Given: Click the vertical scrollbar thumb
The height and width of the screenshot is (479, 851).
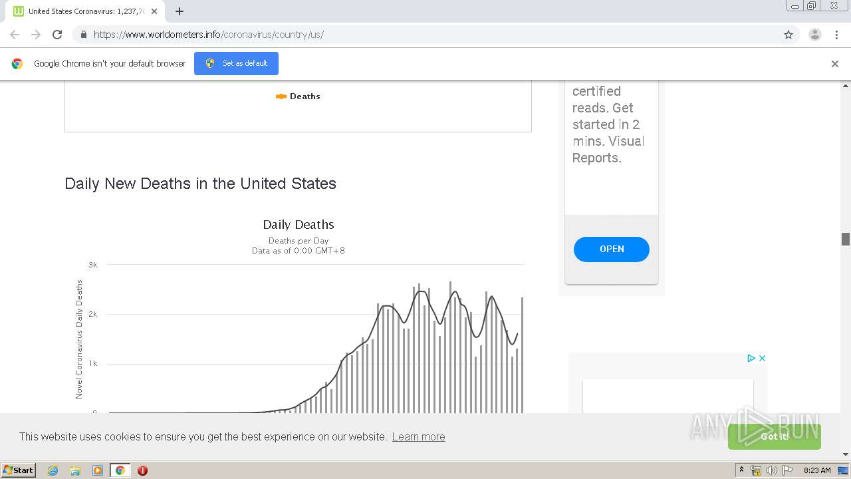Looking at the screenshot, I should [846, 239].
